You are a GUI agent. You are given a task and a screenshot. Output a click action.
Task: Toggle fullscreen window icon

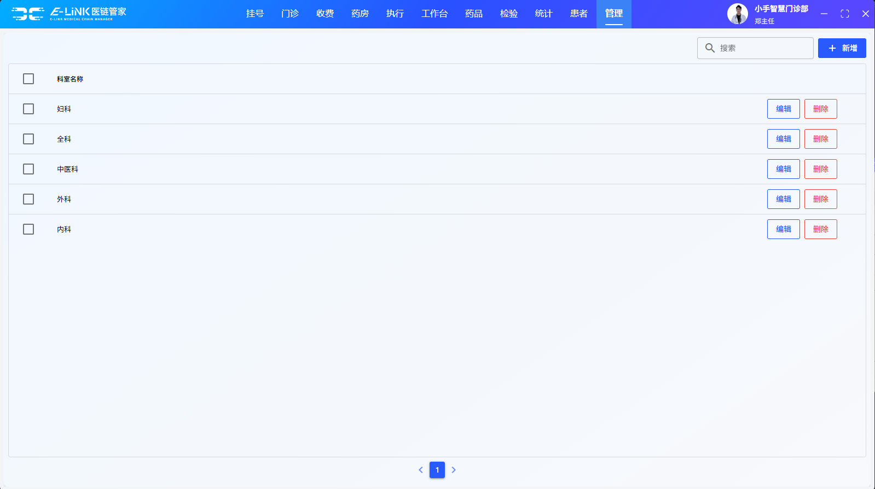(844, 14)
